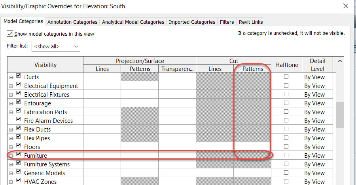This screenshot has width=356, height=185.
Task: Open the Revit Links tab
Action: (251, 22)
